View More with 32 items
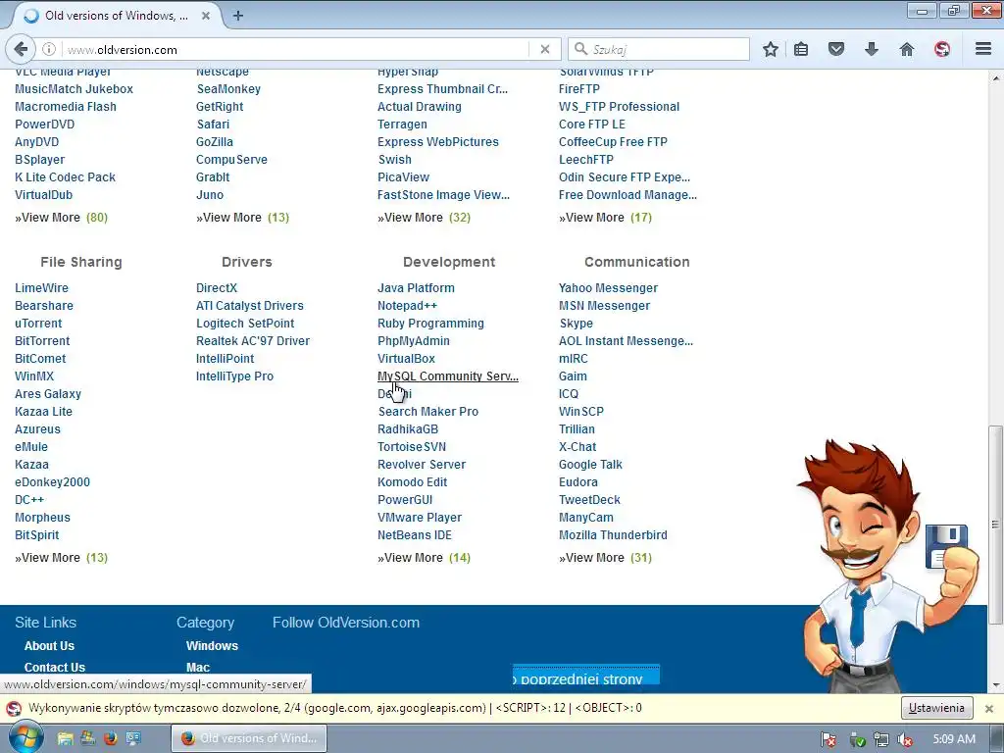 pyautogui.click(x=424, y=218)
